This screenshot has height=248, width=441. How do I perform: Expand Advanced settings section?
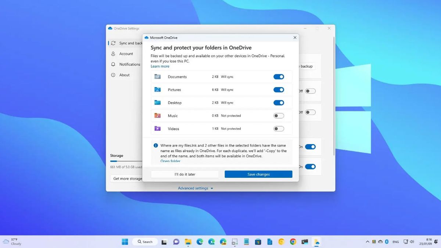coord(196,188)
